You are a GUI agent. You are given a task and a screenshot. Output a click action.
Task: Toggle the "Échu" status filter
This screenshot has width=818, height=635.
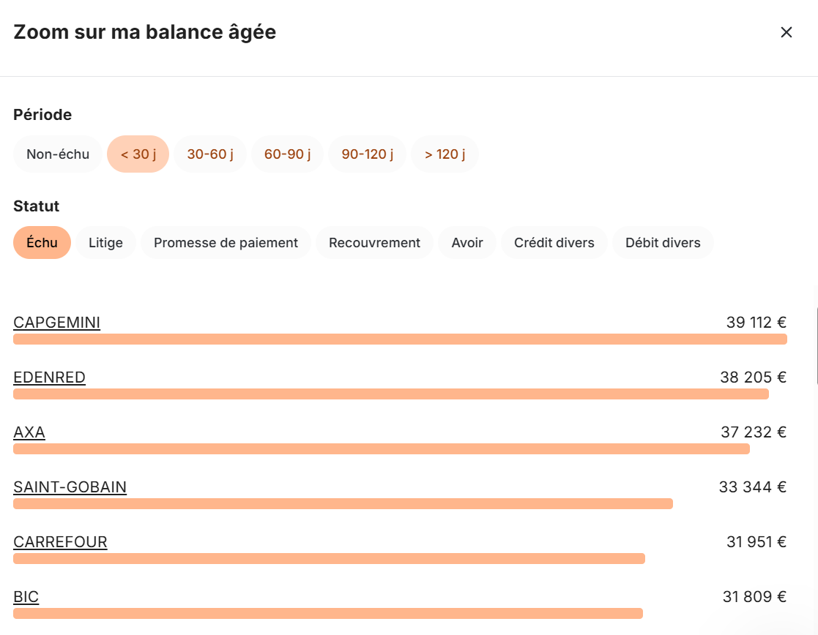pyautogui.click(x=42, y=242)
